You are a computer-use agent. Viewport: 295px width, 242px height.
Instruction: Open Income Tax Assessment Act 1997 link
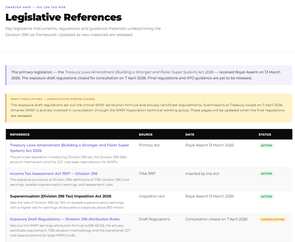(54, 174)
